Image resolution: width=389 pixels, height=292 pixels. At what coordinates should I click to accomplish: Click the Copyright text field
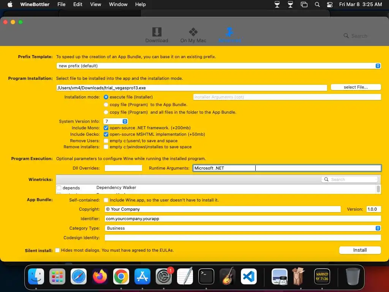pos(223,209)
